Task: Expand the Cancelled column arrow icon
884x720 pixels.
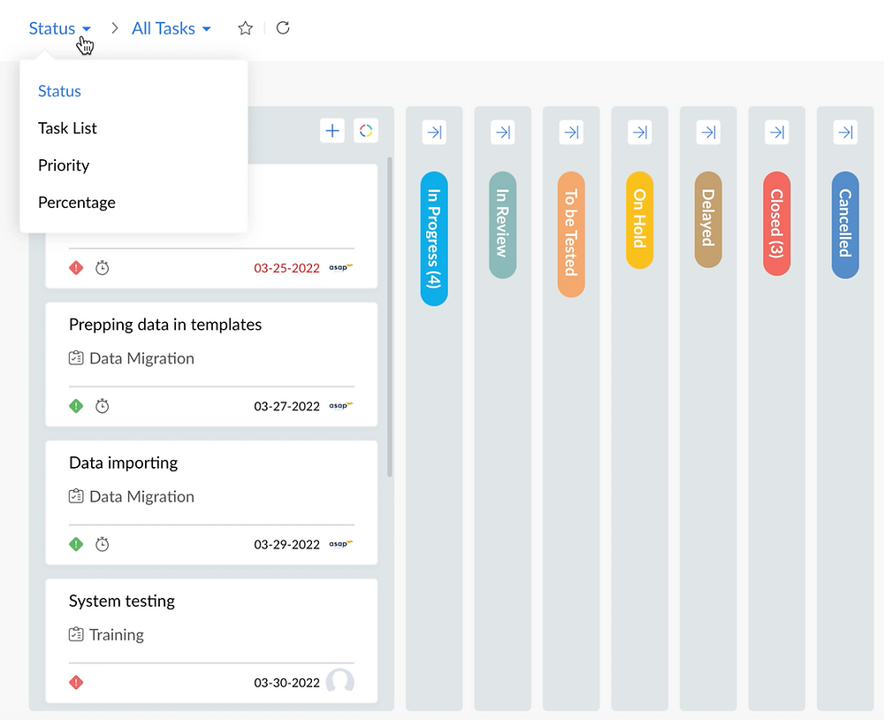Action: 845,132
